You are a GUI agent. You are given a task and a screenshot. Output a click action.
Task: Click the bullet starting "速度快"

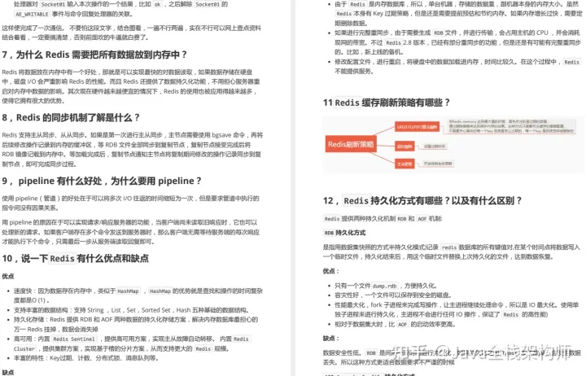point(138,295)
